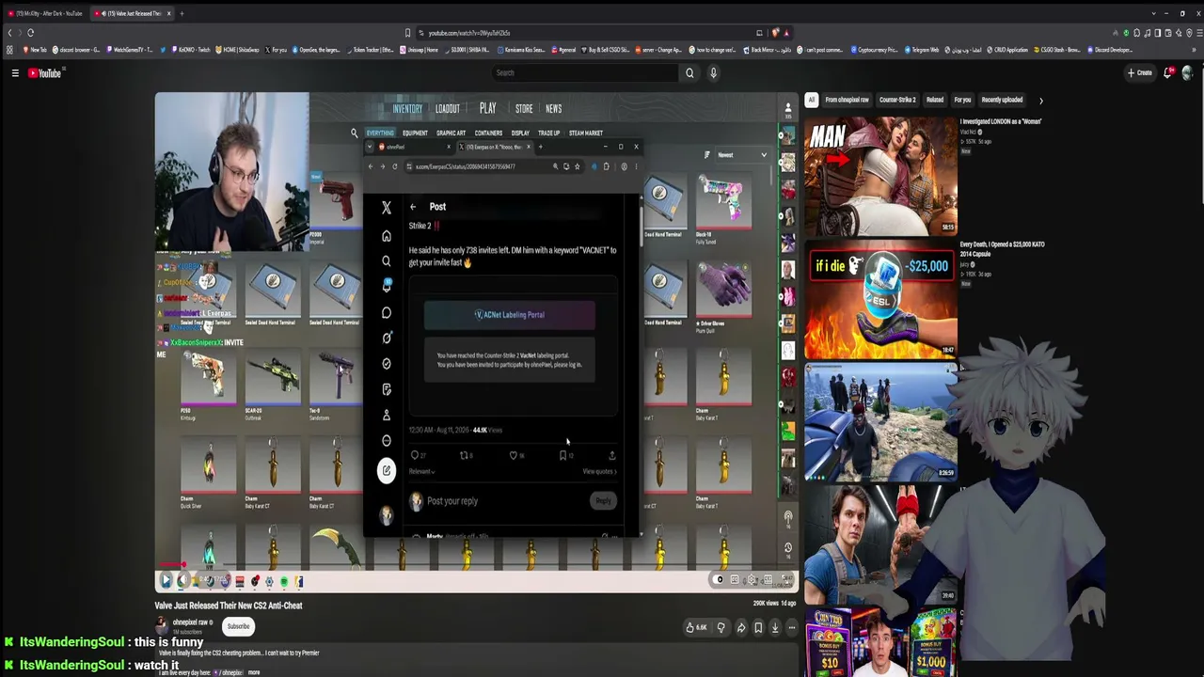Open the "MAN" London video thumbnail

point(880,175)
